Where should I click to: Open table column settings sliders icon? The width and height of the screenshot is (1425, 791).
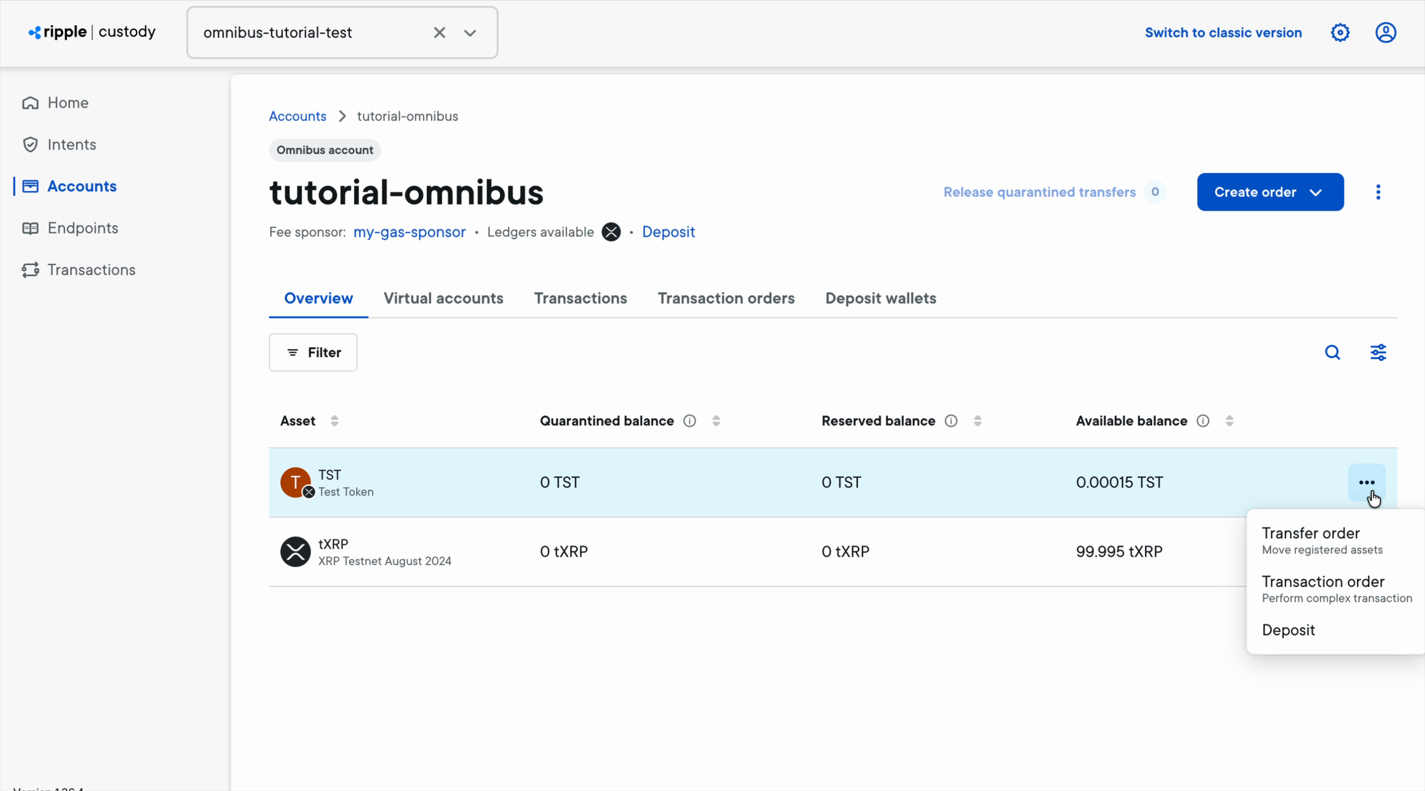(x=1377, y=352)
